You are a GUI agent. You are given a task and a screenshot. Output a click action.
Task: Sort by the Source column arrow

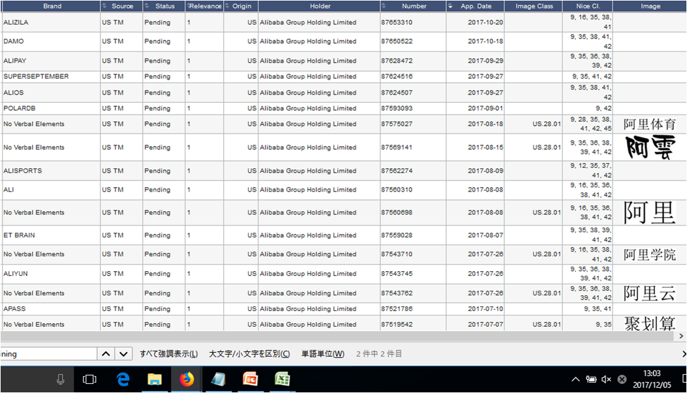pyautogui.click(x=105, y=7)
